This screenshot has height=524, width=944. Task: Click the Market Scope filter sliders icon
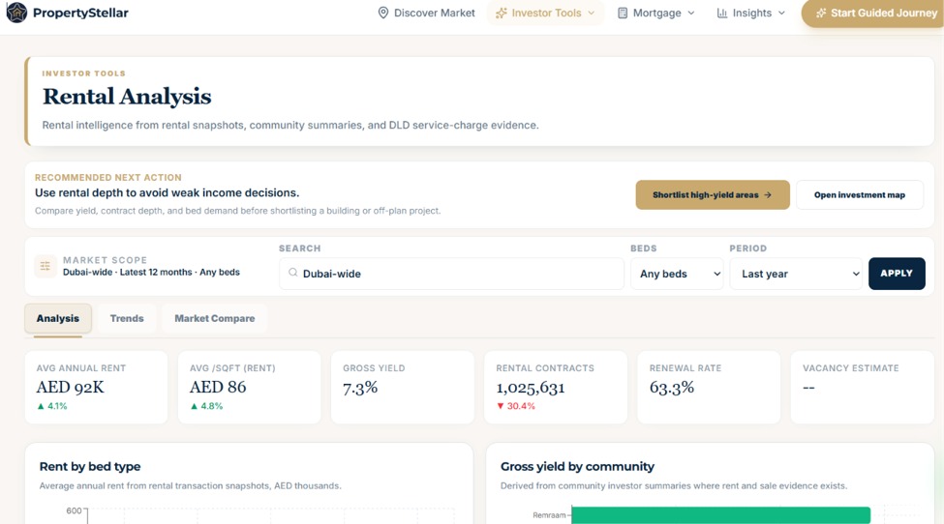[46, 266]
